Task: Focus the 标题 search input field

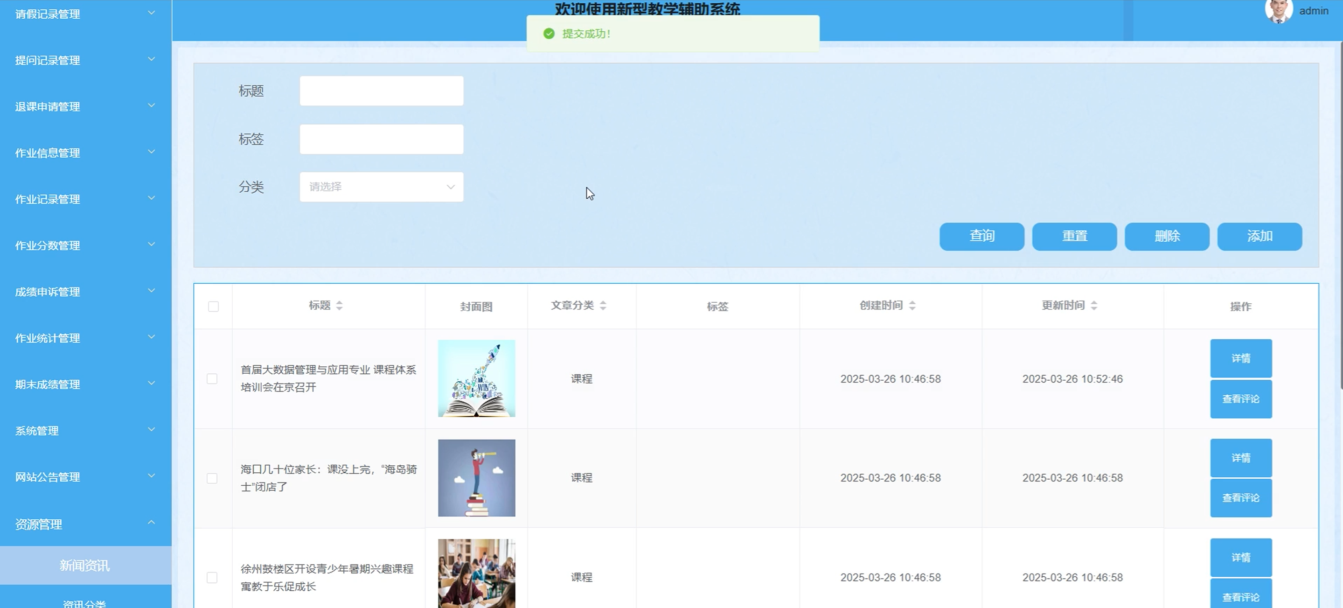Action: point(381,91)
